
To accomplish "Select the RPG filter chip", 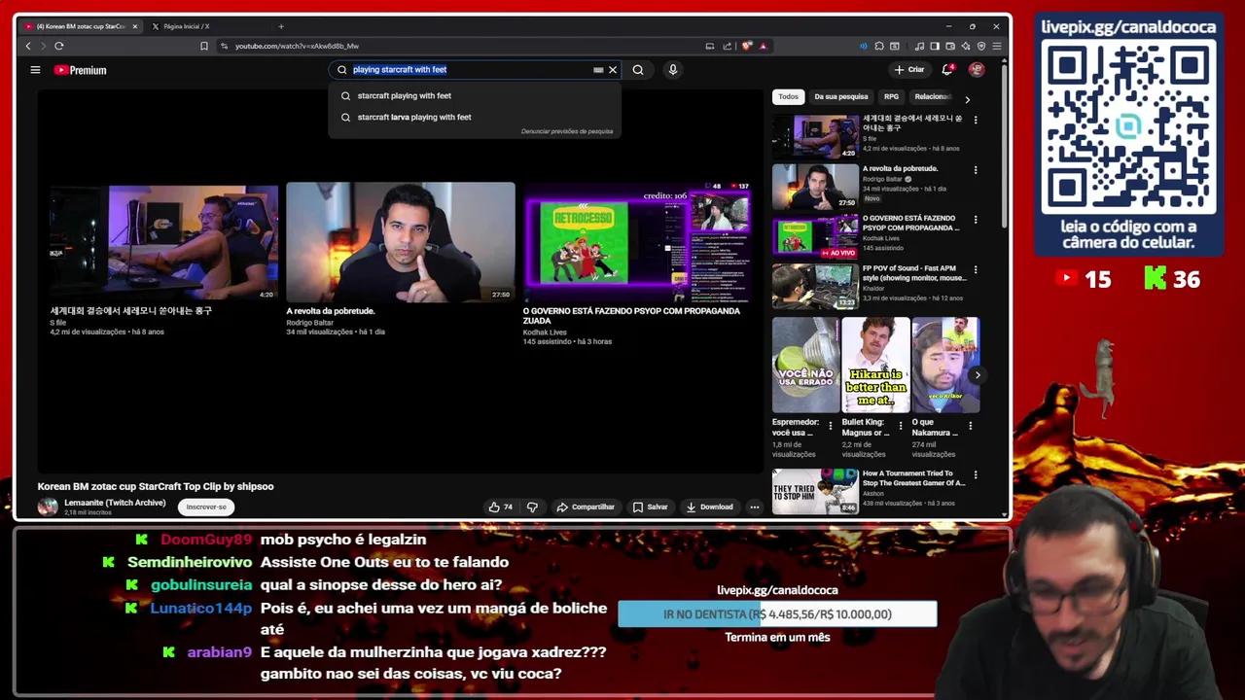I will point(891,96).
